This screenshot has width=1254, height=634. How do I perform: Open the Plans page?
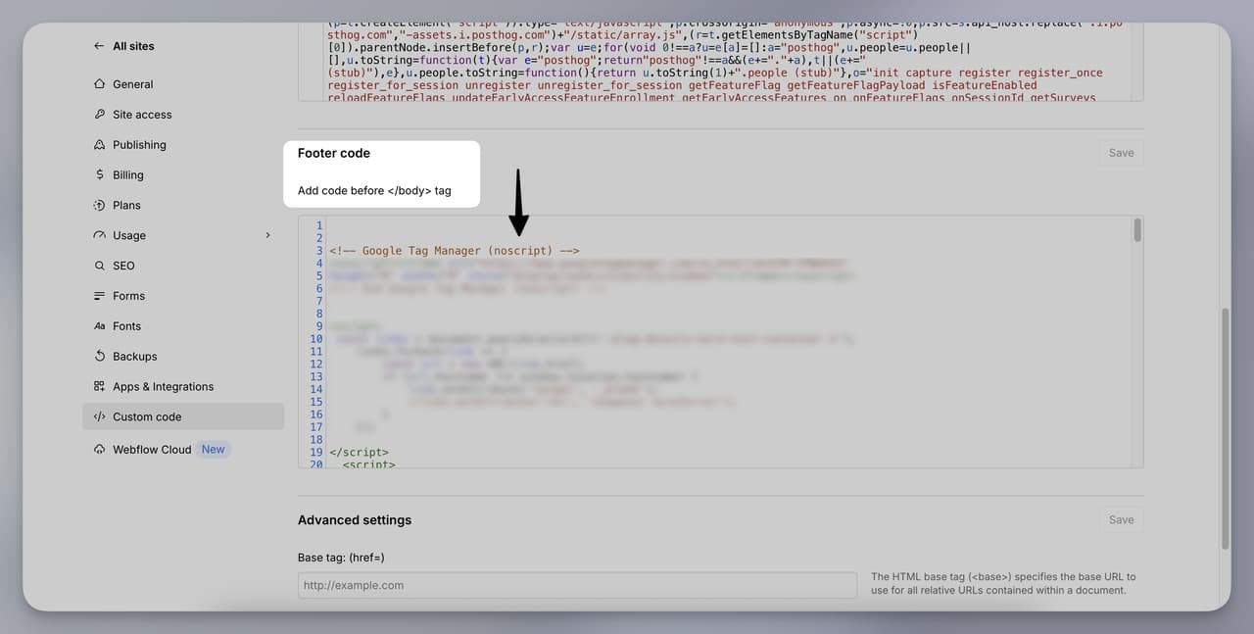click(183, 206)
